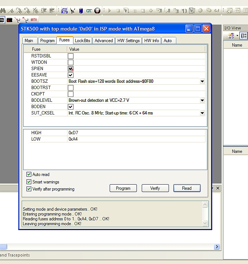Click the read EEPROM icon with outward arrow
Image resolution: width=248 pixels, height=264 pixels.
(25, 20)
